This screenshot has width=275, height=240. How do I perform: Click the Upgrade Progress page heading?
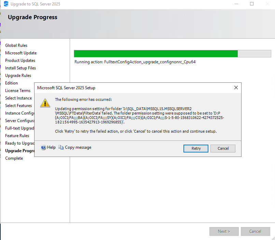[32, 17]
